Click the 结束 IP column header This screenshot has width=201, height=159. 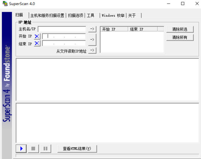pos(142,29)
